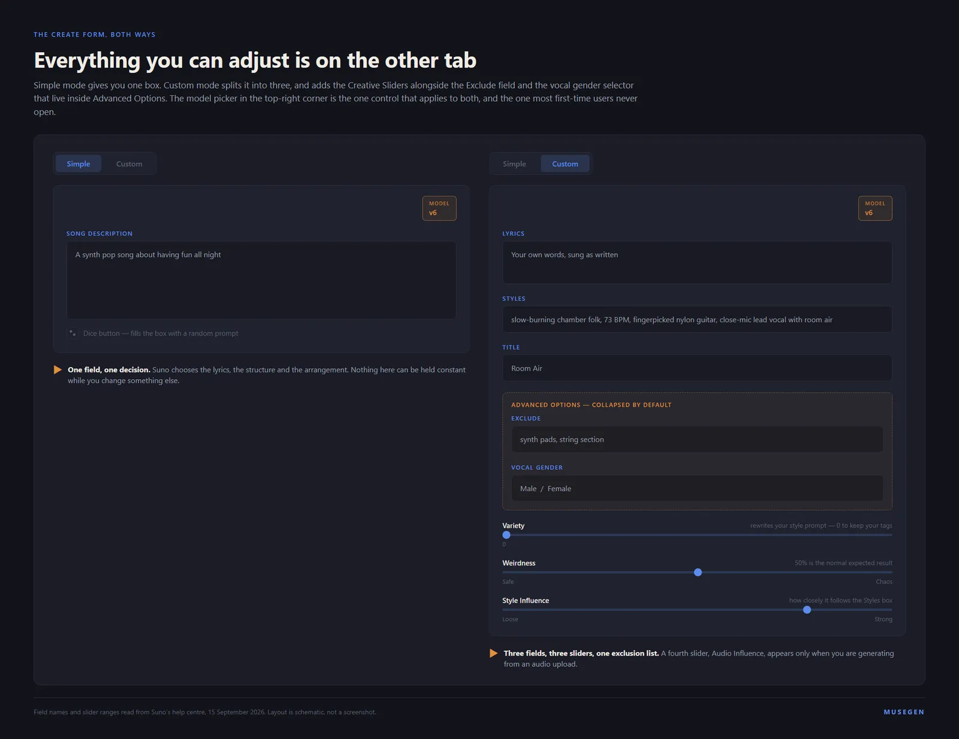Select Custom tab in right panel
Screen dimensions: 959x739
[x=565, y=163]
